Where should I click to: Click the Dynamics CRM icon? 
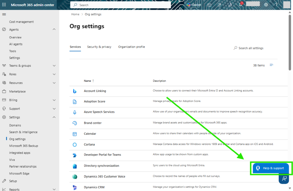[x=75, y=187]
